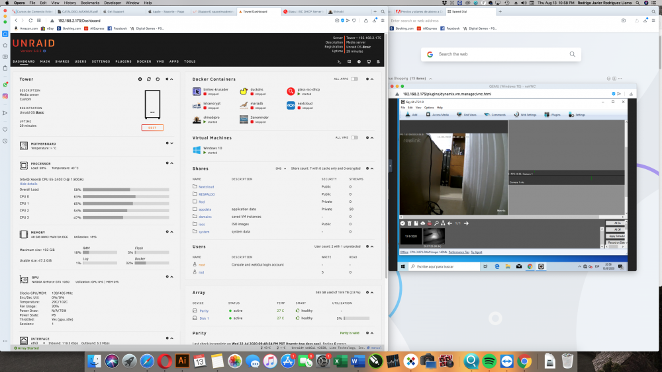Collapse the Array panel chevron

click(372, 292)
